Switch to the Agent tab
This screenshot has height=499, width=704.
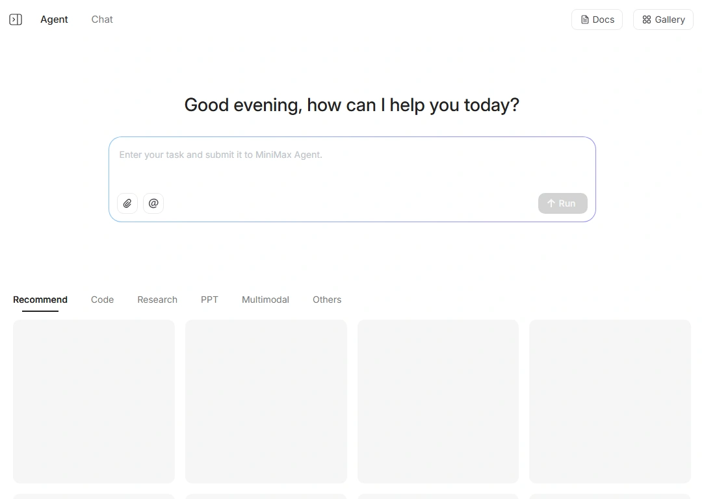point(54,19)
